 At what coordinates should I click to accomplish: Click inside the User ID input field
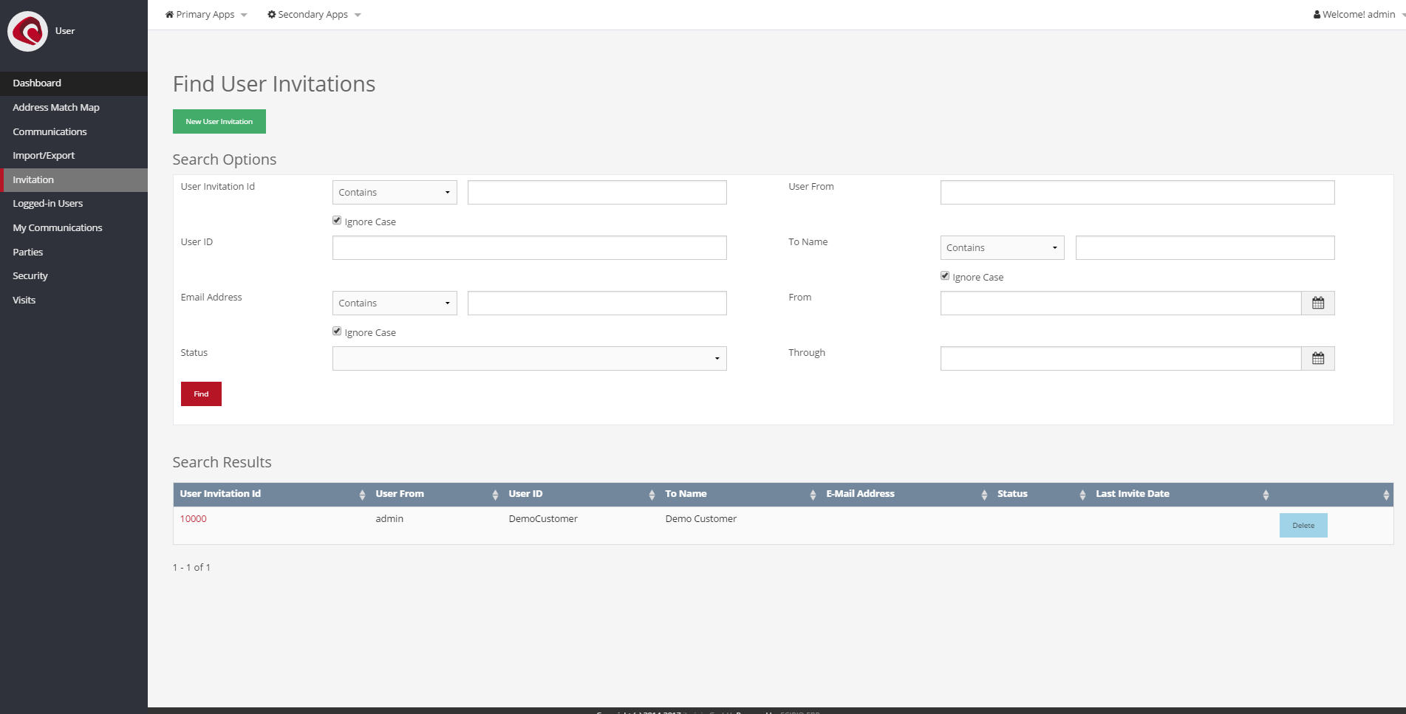click(528, 247)
